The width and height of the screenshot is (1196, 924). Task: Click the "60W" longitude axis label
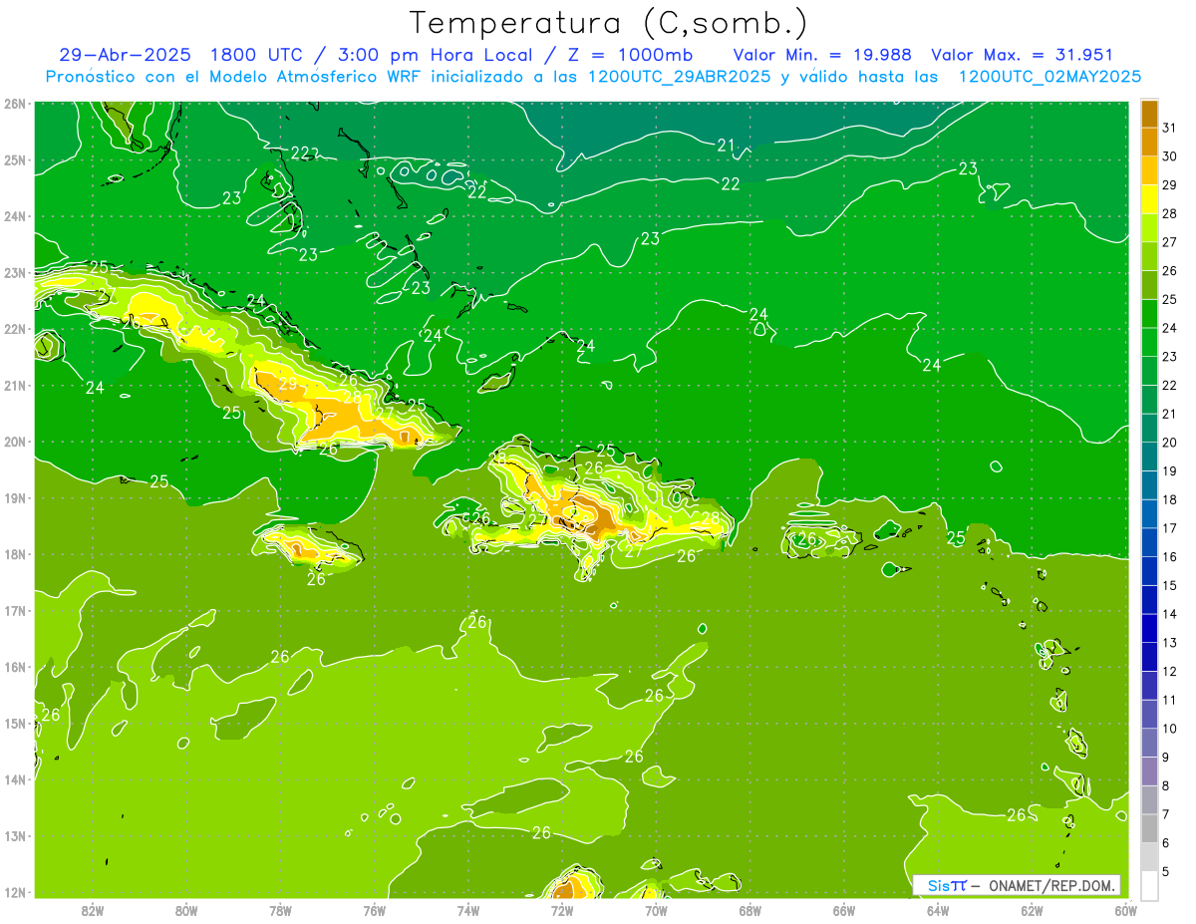[x=1125, y=910]
